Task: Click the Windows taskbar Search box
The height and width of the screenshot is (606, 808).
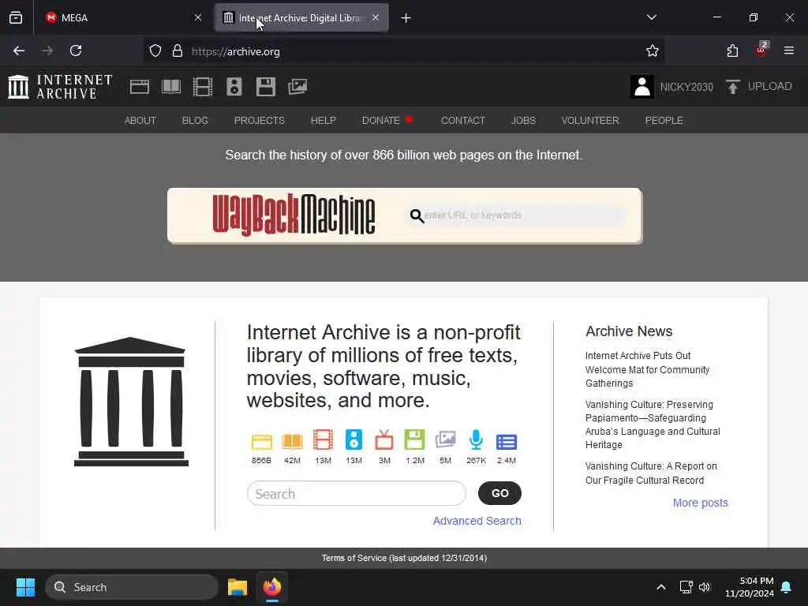Action: 132,587
